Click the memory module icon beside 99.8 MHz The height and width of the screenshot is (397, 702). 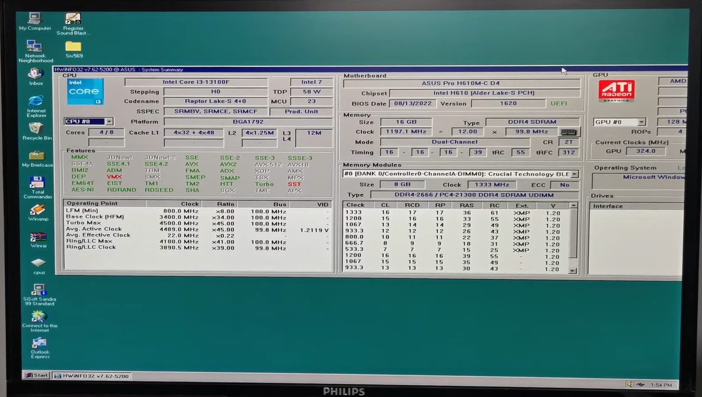point(568,132)
